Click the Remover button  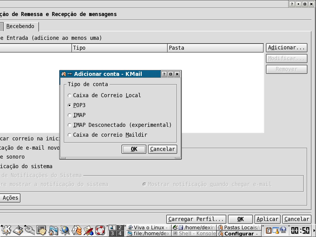tap(287, 69)
